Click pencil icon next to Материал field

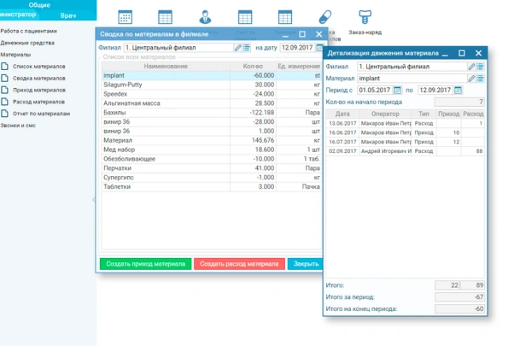tap(471, 78)
